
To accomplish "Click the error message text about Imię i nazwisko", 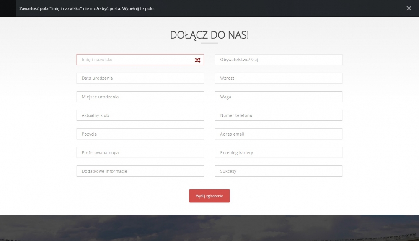I will (x=87, y=8).
